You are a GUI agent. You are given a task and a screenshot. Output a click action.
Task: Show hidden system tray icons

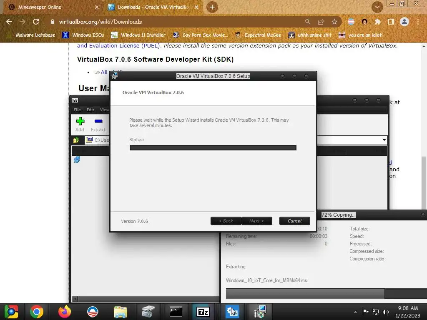(x=355, y=312)
